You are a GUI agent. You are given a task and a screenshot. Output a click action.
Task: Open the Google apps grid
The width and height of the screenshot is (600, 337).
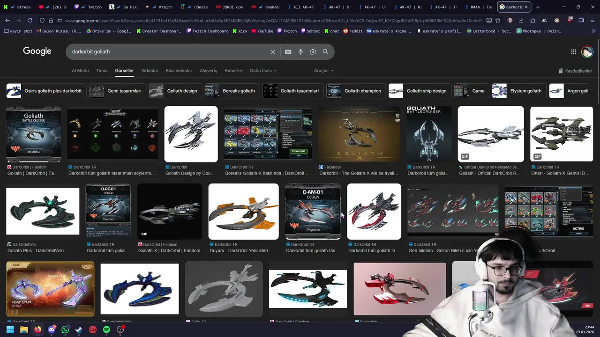(x=573, y=52)
